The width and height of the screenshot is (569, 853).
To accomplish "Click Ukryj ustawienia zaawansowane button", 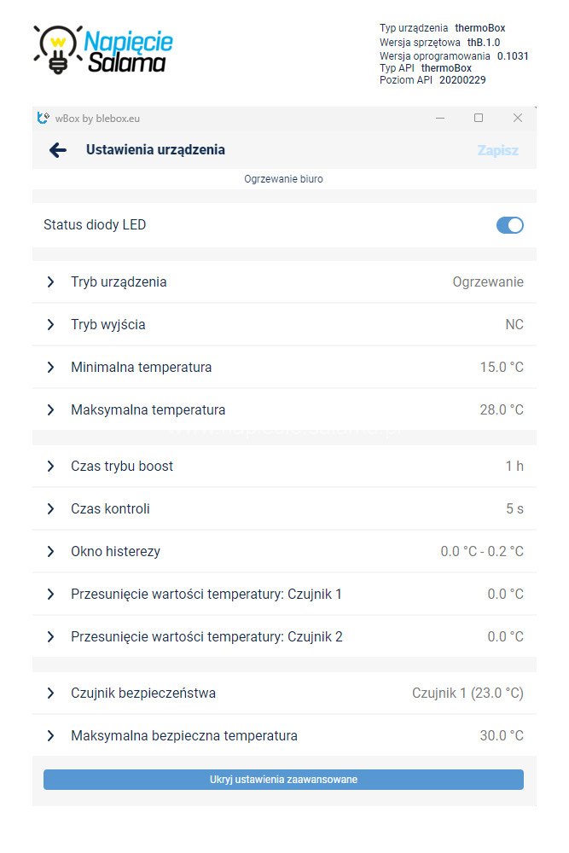I will click(x=283, y=780).
